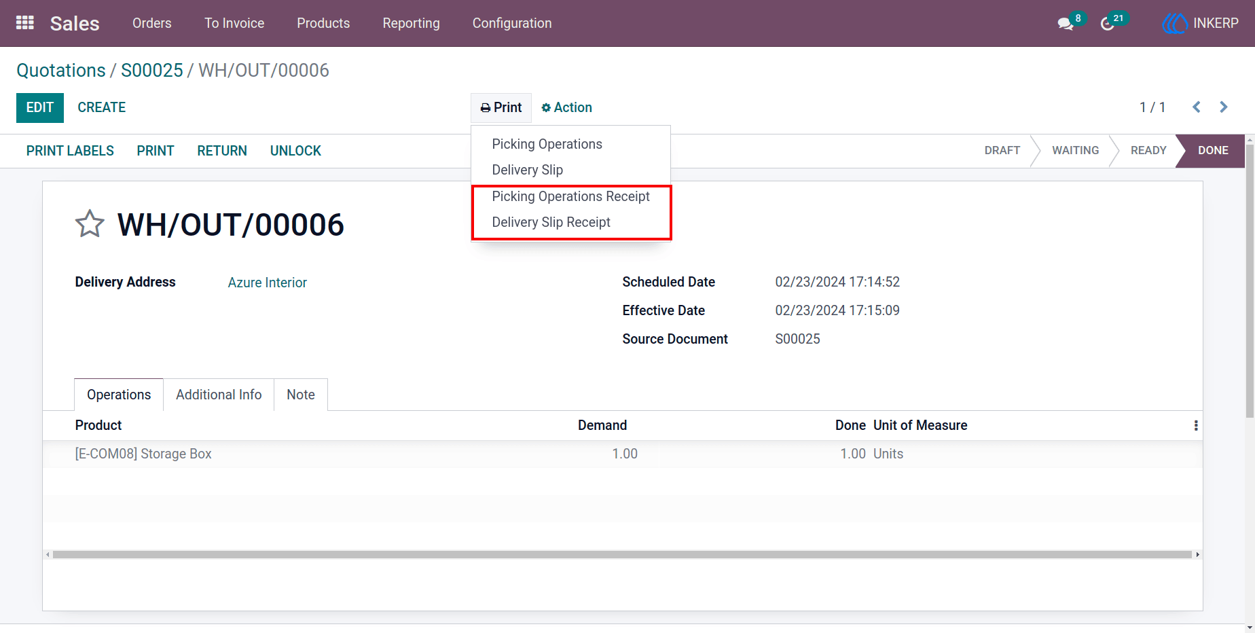Select Picking Operations print option
This screenshot has width=1255, height=633.
570,144
